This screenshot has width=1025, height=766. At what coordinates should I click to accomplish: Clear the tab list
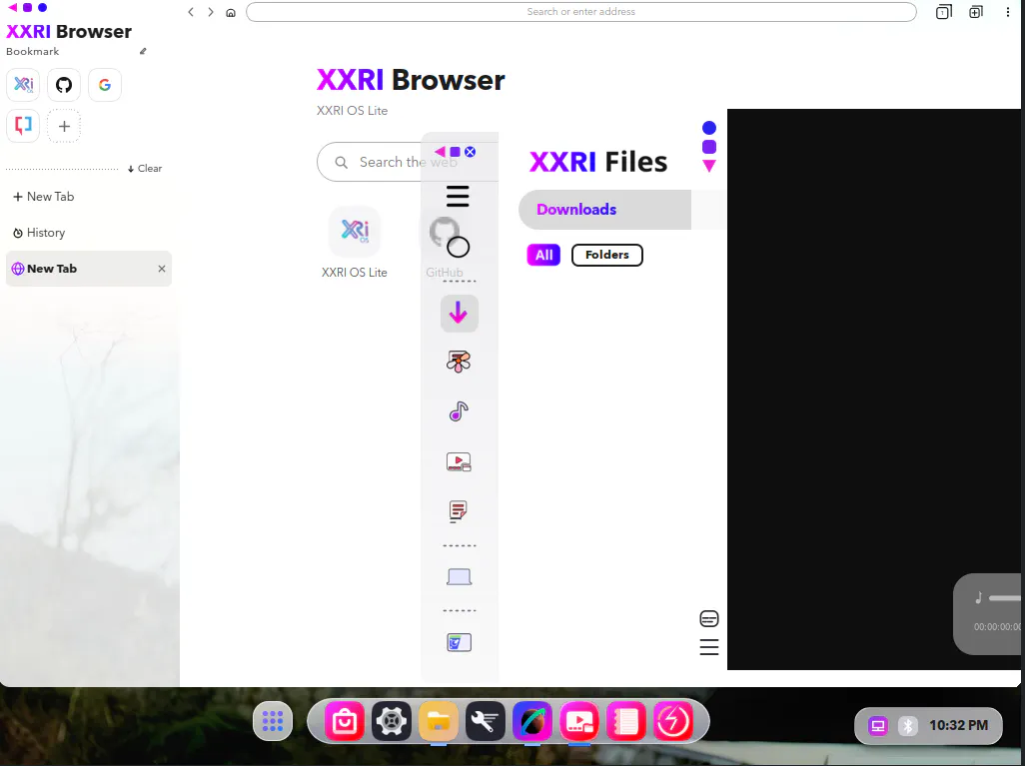click(145, 169)
